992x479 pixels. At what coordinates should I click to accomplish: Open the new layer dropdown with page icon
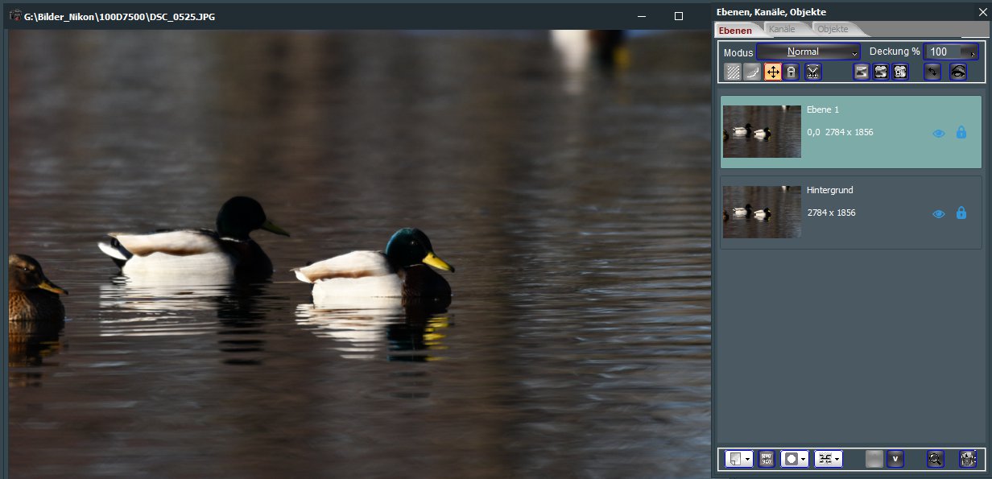pos(738,459)
